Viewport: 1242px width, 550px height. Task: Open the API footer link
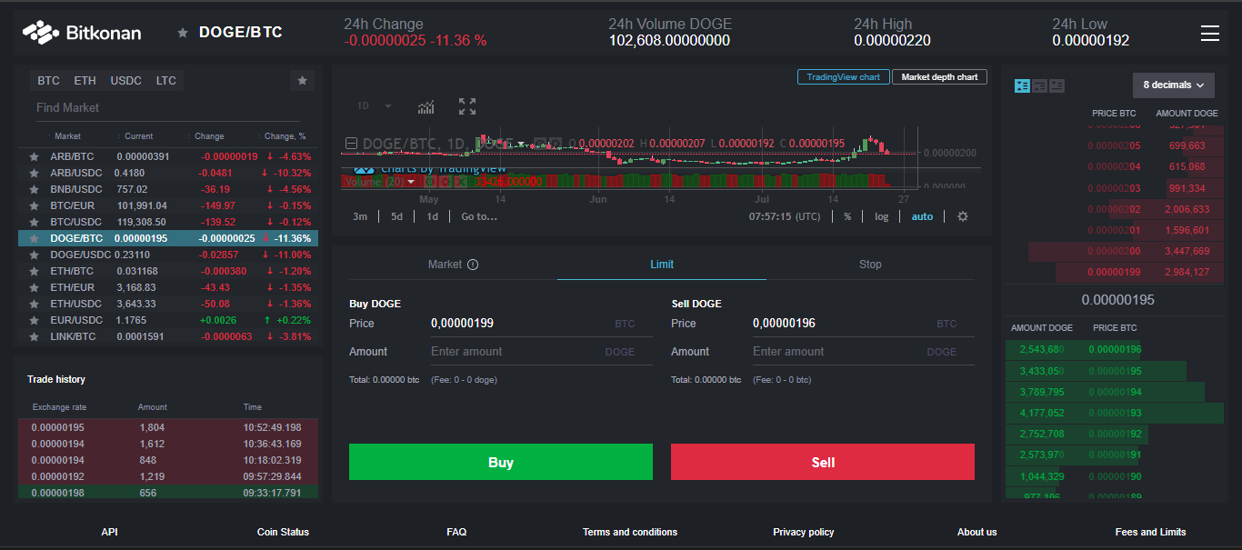(x=109, y=532)
